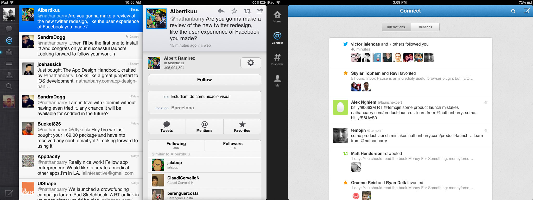
Task: Click the reply arrow icon on Albertikuu's tweet
Action: coord(221,11)
